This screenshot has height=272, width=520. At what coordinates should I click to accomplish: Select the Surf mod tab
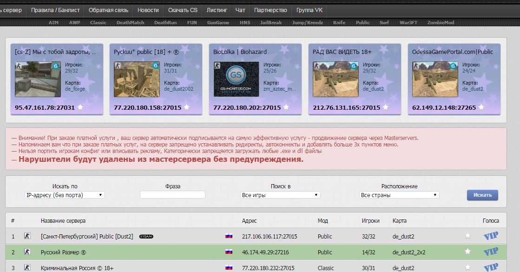click(x=384, y=23)
